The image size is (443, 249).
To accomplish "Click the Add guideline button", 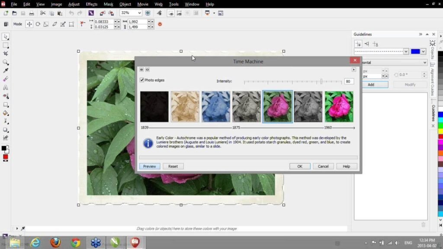I will point(371,85).
